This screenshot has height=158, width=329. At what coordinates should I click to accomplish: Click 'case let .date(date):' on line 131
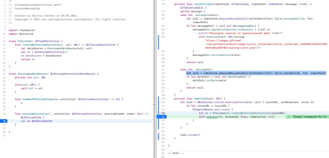(x=197, y=70)
